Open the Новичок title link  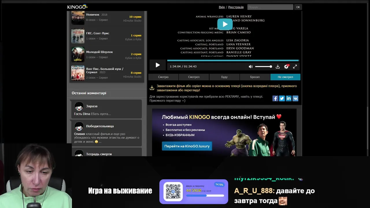click(x=92, y=14)
